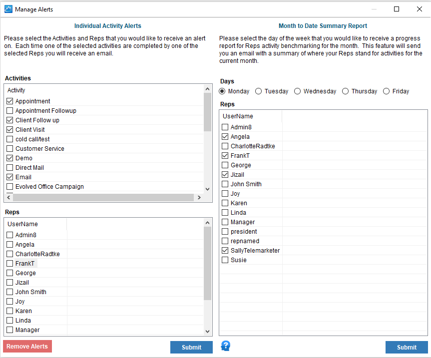
Task: Check FrankT in the left Reps list
Action: (10, 264)
